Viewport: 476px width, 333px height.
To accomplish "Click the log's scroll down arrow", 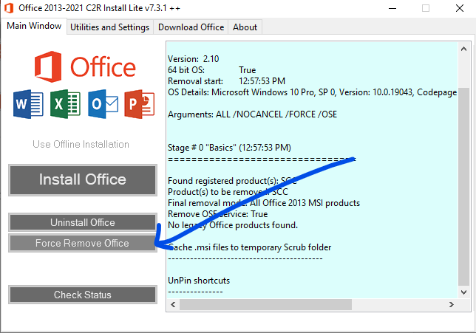I will 464,292.
